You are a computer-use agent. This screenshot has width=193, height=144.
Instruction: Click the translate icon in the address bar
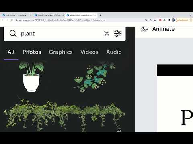(x=146, y=20)
